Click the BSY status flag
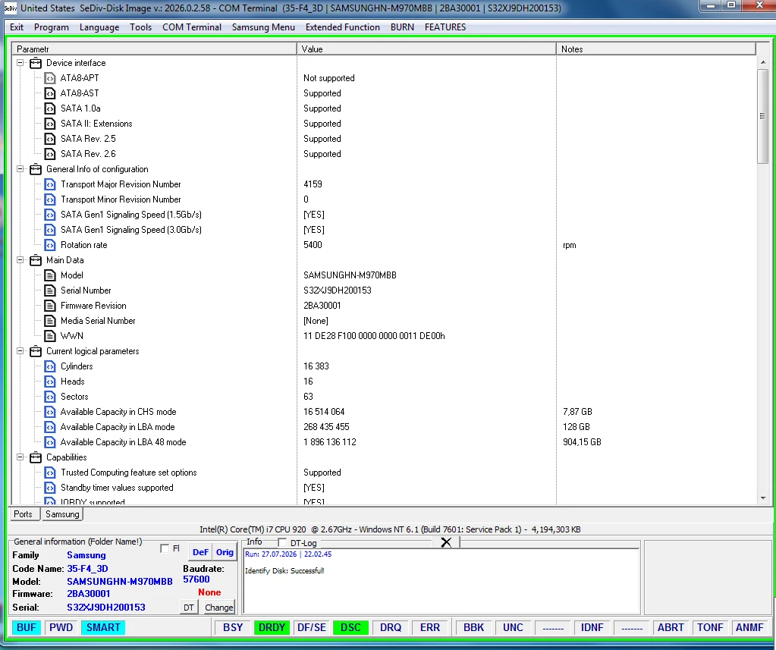 click(233, 627)
